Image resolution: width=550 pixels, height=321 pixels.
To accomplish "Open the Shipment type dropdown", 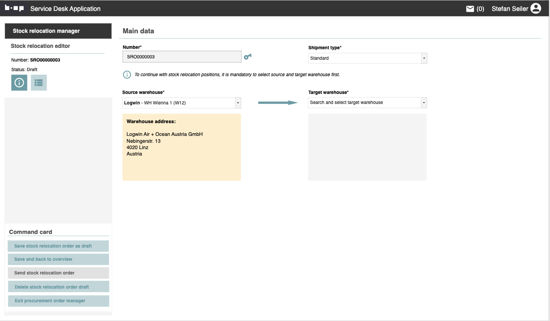I will point(424,58).
